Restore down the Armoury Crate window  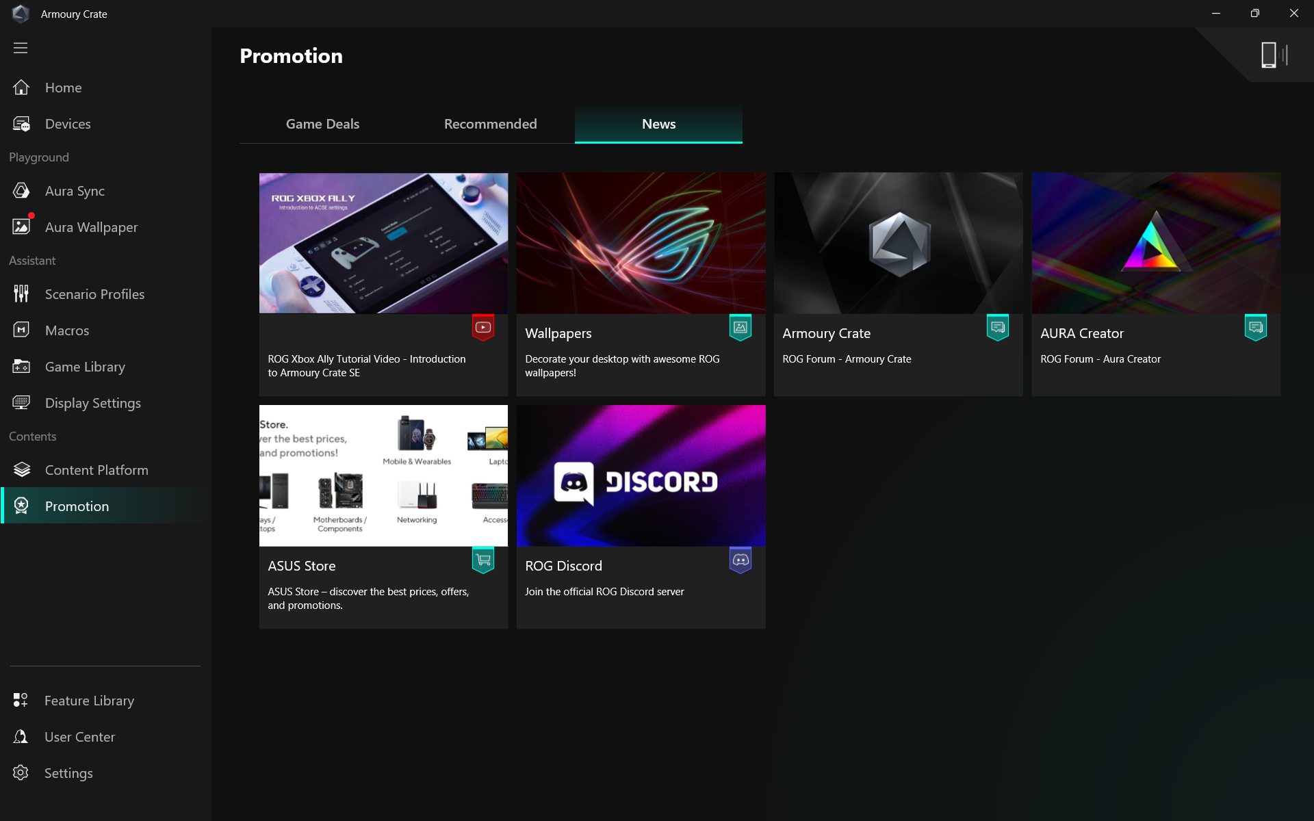point(1254,14)
